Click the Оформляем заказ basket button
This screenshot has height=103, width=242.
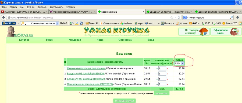coord(226,32)
